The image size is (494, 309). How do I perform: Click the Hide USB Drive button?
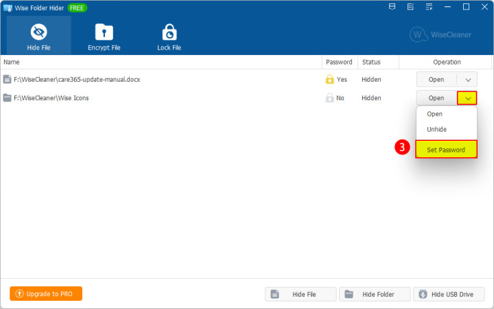pyautogui.click(x=448, y=295)
